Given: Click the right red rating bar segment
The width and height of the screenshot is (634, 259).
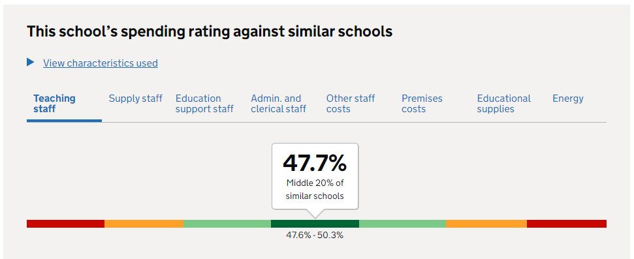Looking at the screenshot, I should (567, 224).
